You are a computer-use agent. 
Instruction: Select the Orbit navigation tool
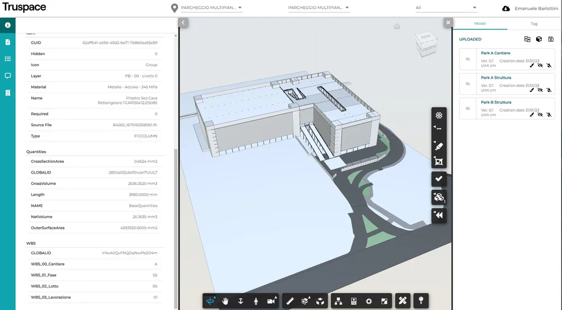click(x=210, y=301)
